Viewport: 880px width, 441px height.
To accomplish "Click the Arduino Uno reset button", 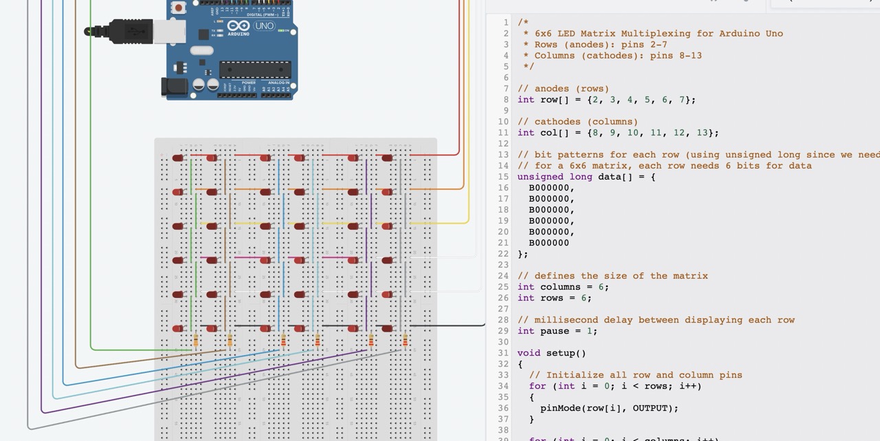I will pyautogui.click(x=179, y=8).
